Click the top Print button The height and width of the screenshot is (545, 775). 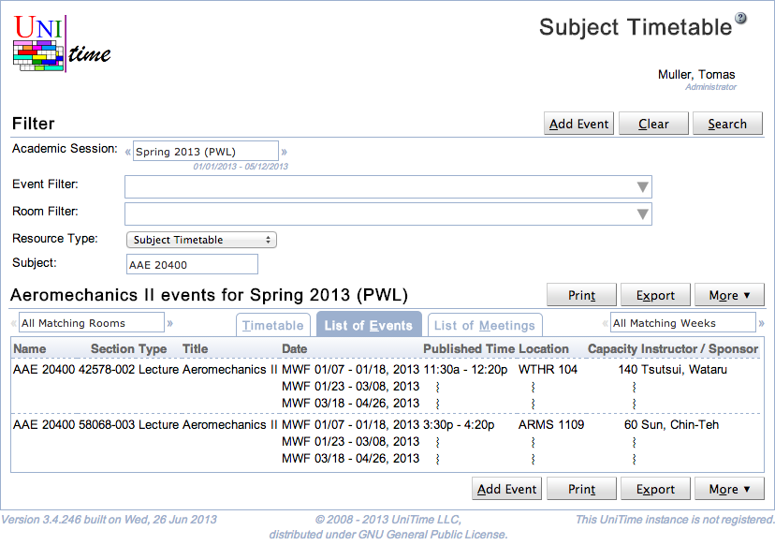pyautogui.click(x=582, y=295)
